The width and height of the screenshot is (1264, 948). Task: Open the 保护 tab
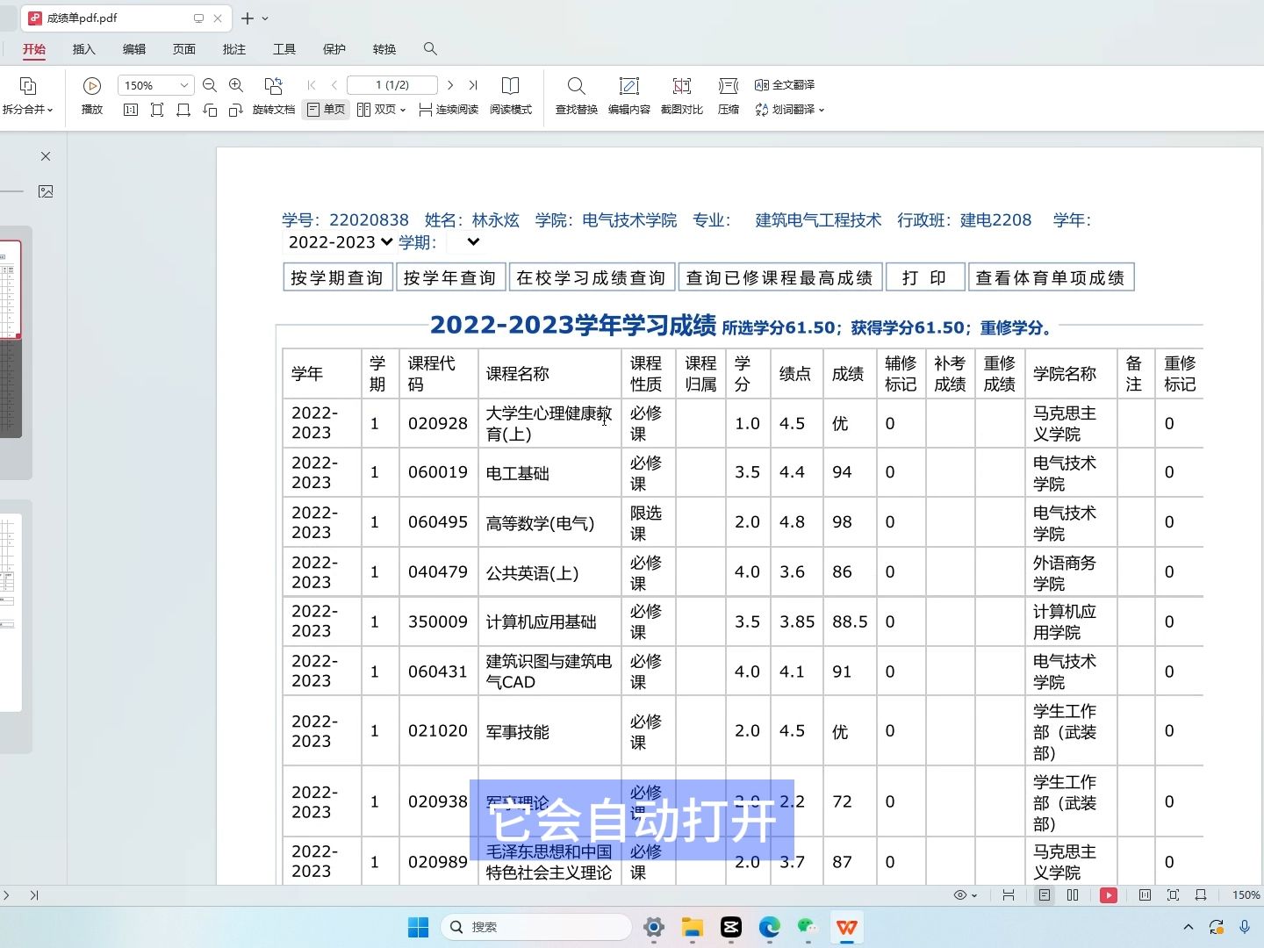(x=334, y=49)
